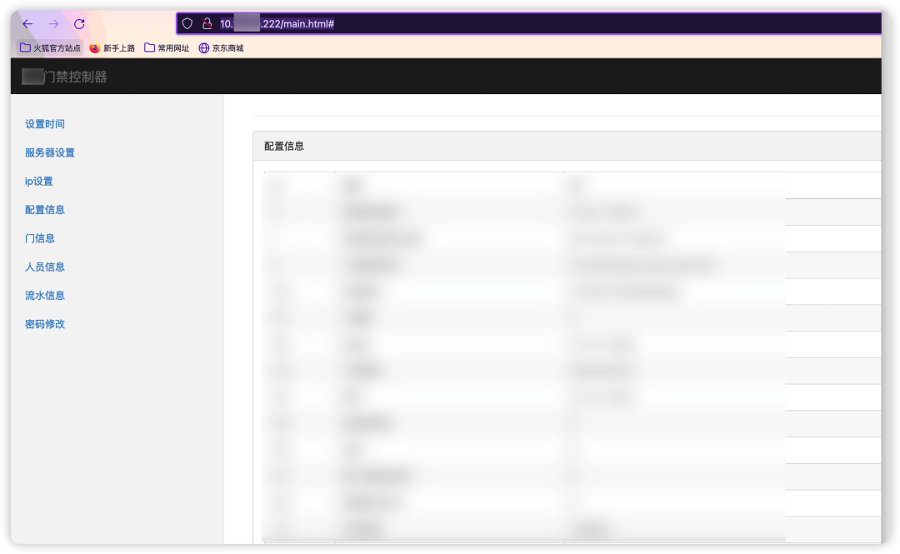Open the 京东商城 bookmark
This screenshot has width=900, height=554.
(x=221, y=47)
